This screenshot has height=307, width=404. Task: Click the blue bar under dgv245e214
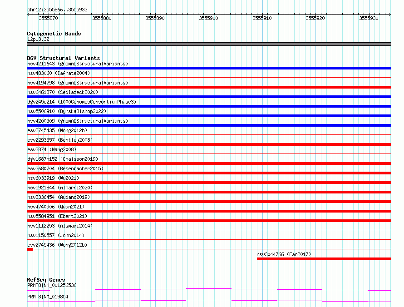[209, 106]
